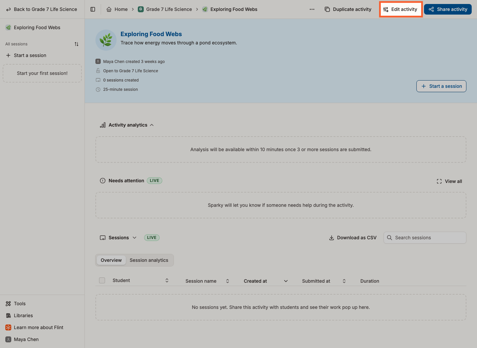
Task: Tick the select-all Student checkbox
Action: click(x=102, y=280)
